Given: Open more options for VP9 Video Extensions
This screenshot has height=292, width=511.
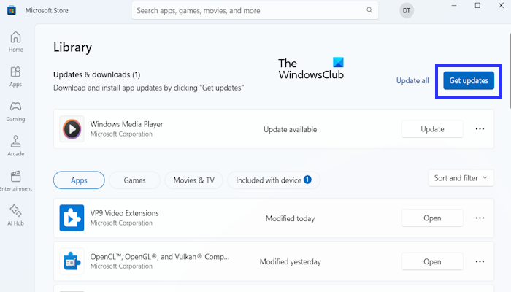Looking at the screenshot, I should point(480,218).
